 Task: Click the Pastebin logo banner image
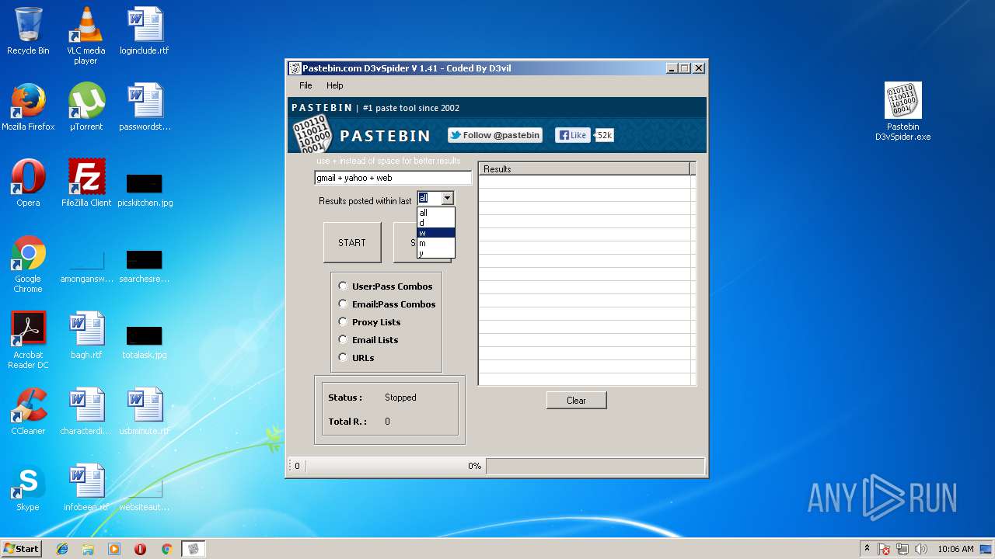click(497, 126)
